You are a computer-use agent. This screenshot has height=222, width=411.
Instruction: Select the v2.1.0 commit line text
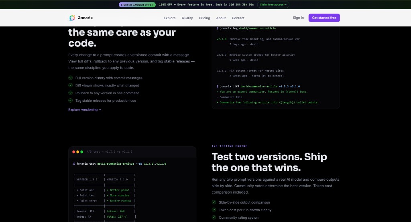[x=258, y=39]
